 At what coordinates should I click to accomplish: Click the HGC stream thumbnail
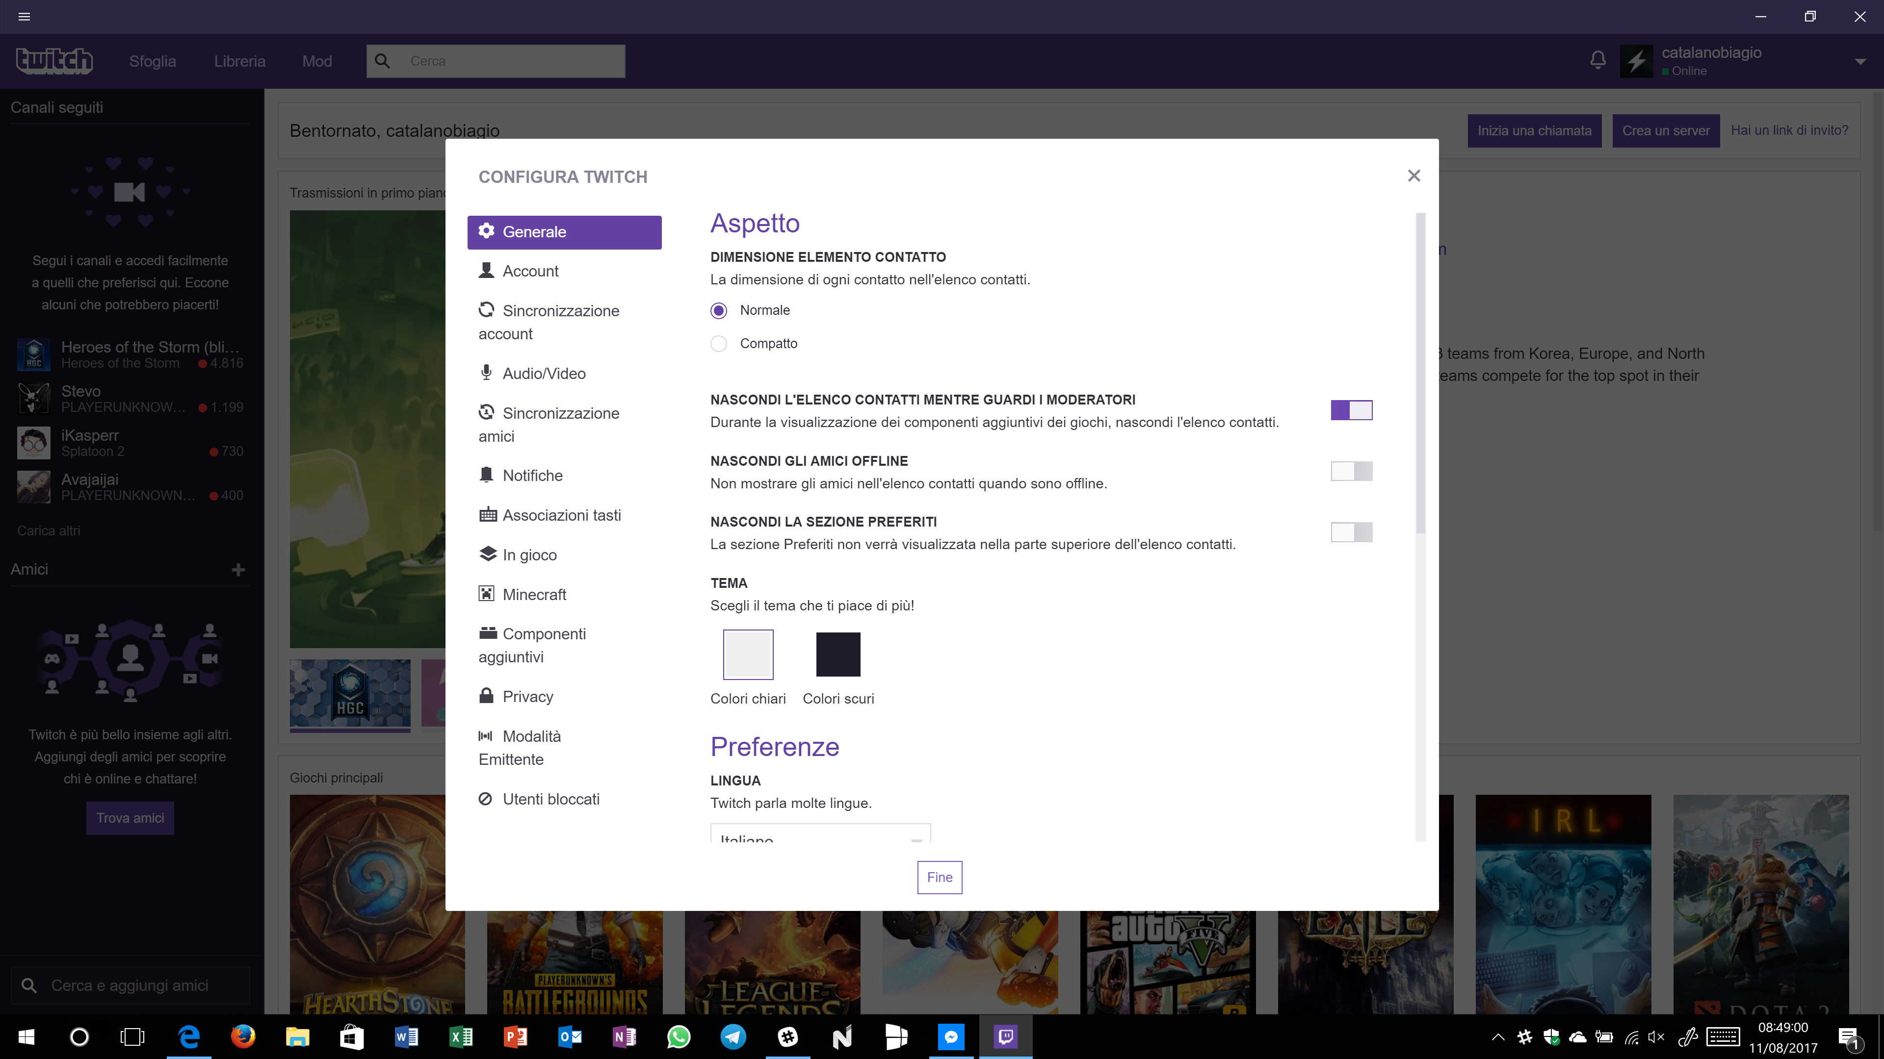pyautogui.click(x=350, y=694)
